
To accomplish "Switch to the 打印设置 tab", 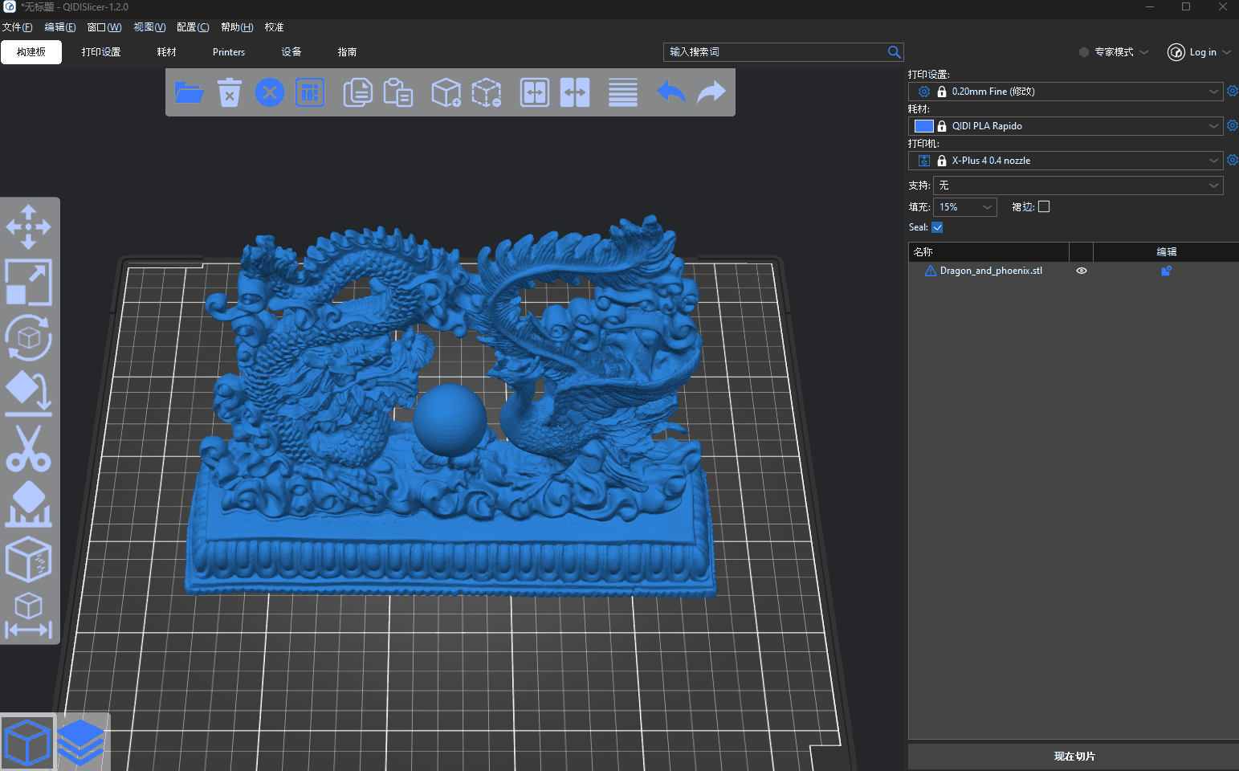I will tap(101, 52).
